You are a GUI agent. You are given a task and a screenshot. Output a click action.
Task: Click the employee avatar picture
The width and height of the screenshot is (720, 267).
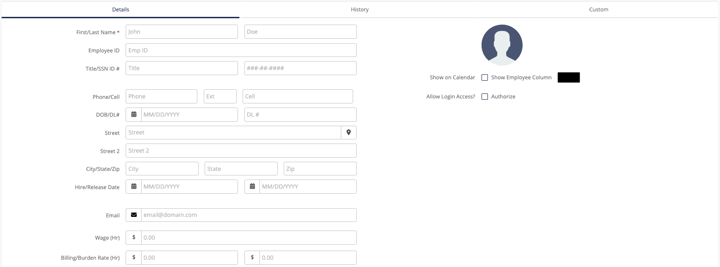[x=502, y=45]
